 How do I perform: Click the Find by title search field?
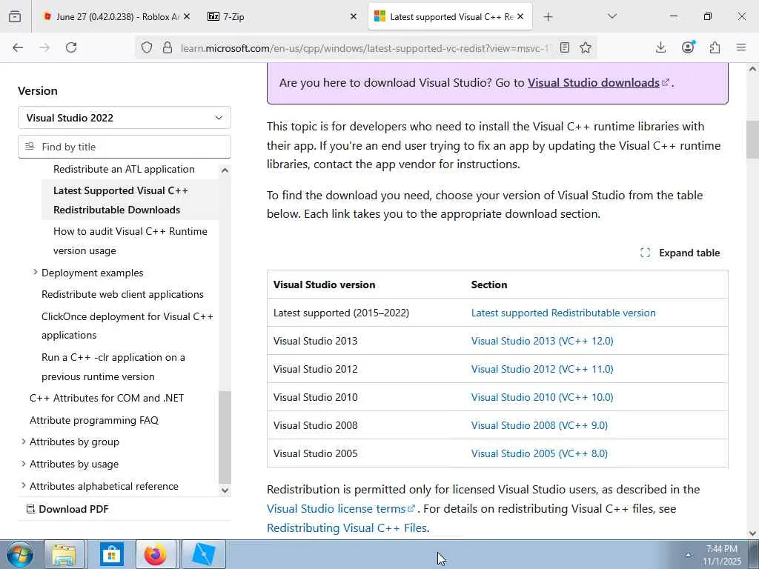click(130, 147)
